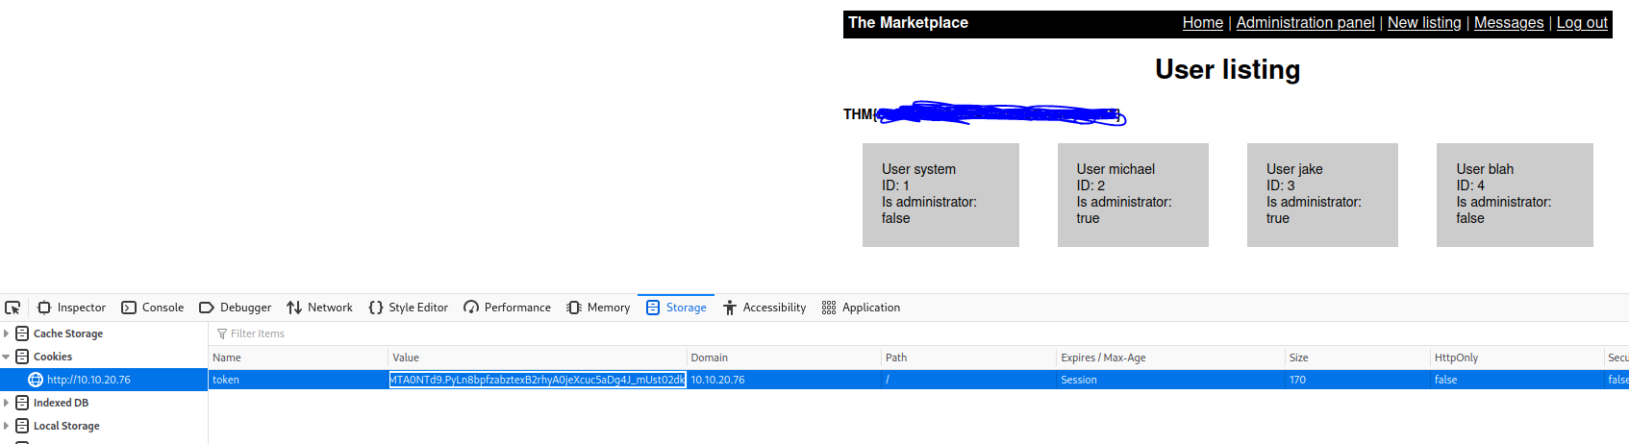Open the New listing link
The width and height of the screenshot is (1629, 444).
(1424, 23)
